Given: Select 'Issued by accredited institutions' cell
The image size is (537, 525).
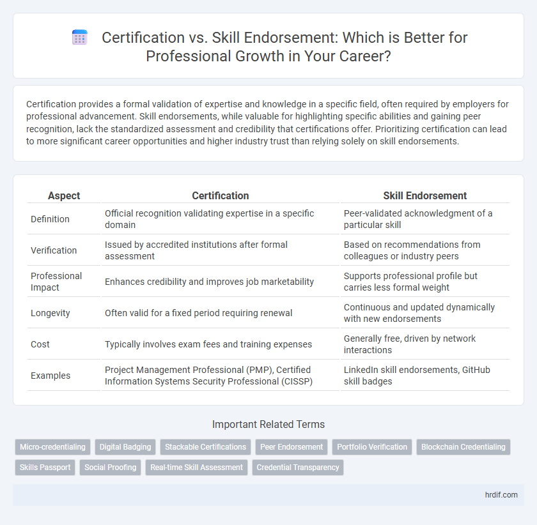Looking at the screenshot, I should (x=220, y=250).
